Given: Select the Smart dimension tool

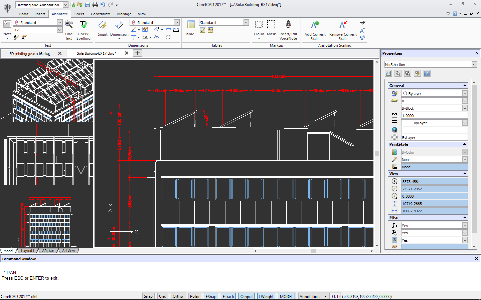Looking at the screenshot, I should (103, 25).
